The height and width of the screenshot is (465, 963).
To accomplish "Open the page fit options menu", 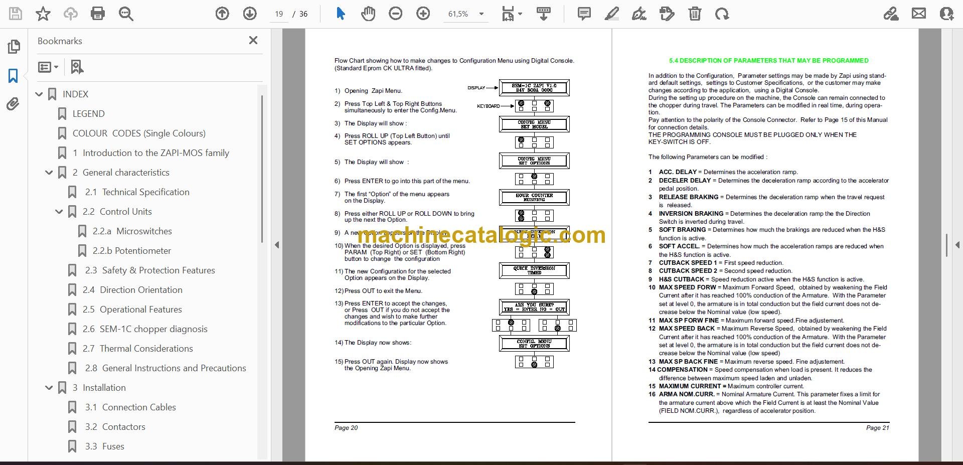I will pos(512,14).
